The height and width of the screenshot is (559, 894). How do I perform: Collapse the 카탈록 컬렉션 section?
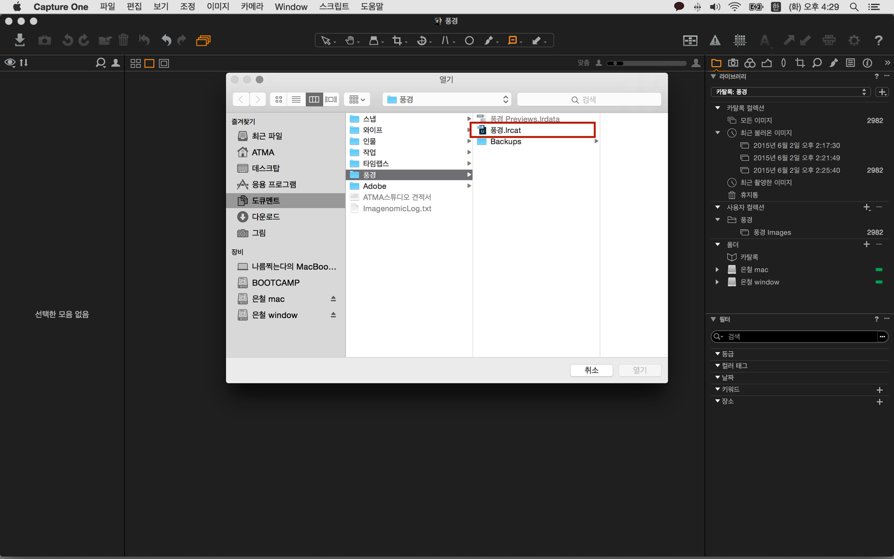click(x=718, y=108)
